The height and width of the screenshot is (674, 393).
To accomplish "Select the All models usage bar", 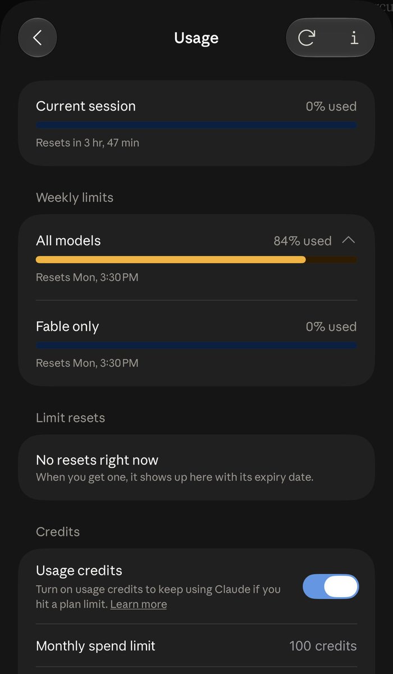I will [x=196, y=259].
